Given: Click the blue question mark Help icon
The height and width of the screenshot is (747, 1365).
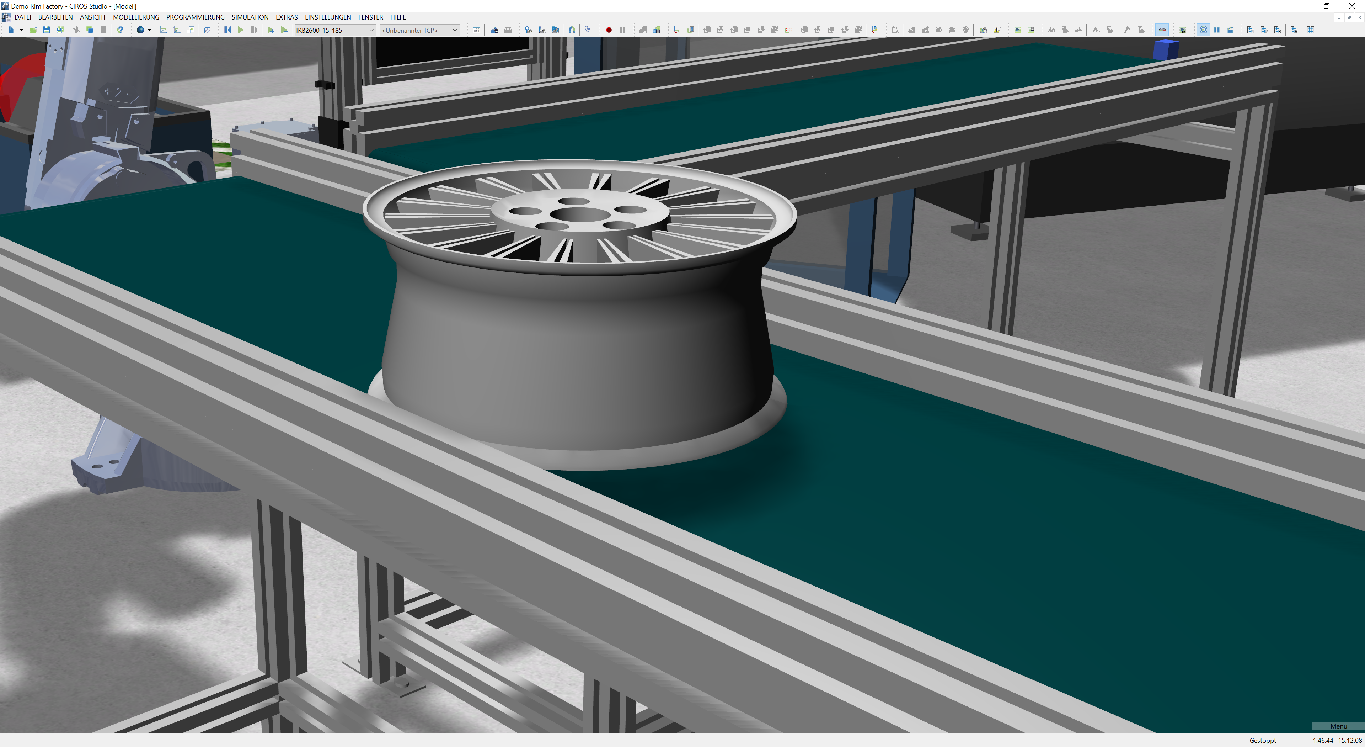Looking at the screenshot, I should [x=120, y=30].
